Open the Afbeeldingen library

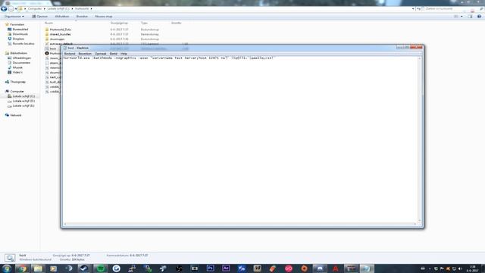[x=22, y=58]
